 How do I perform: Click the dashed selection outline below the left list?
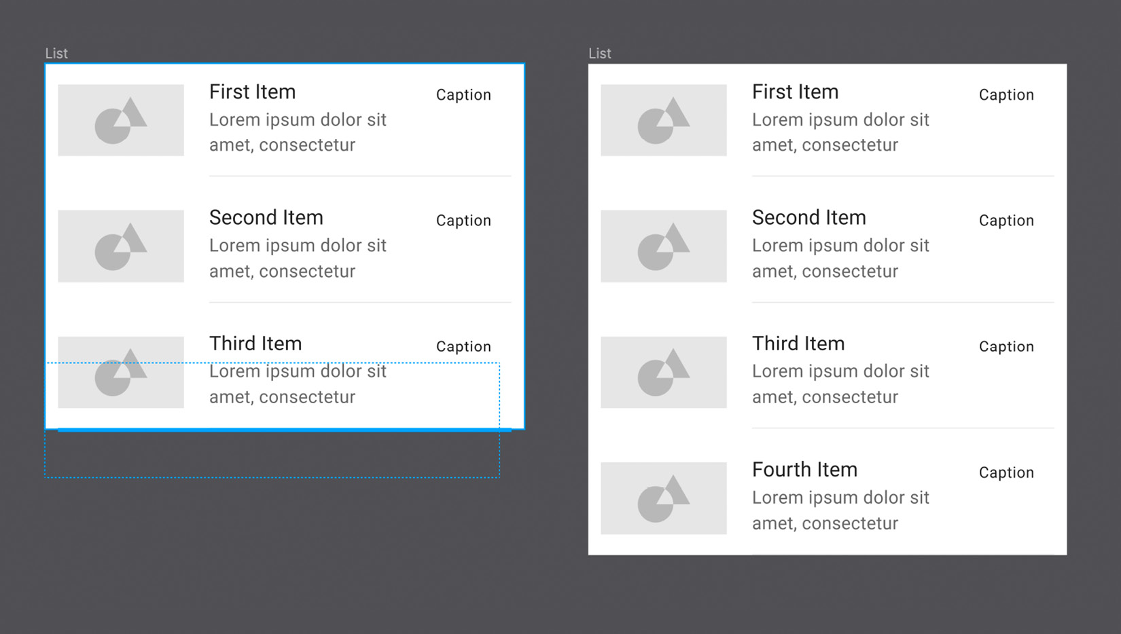click(272, 479)
